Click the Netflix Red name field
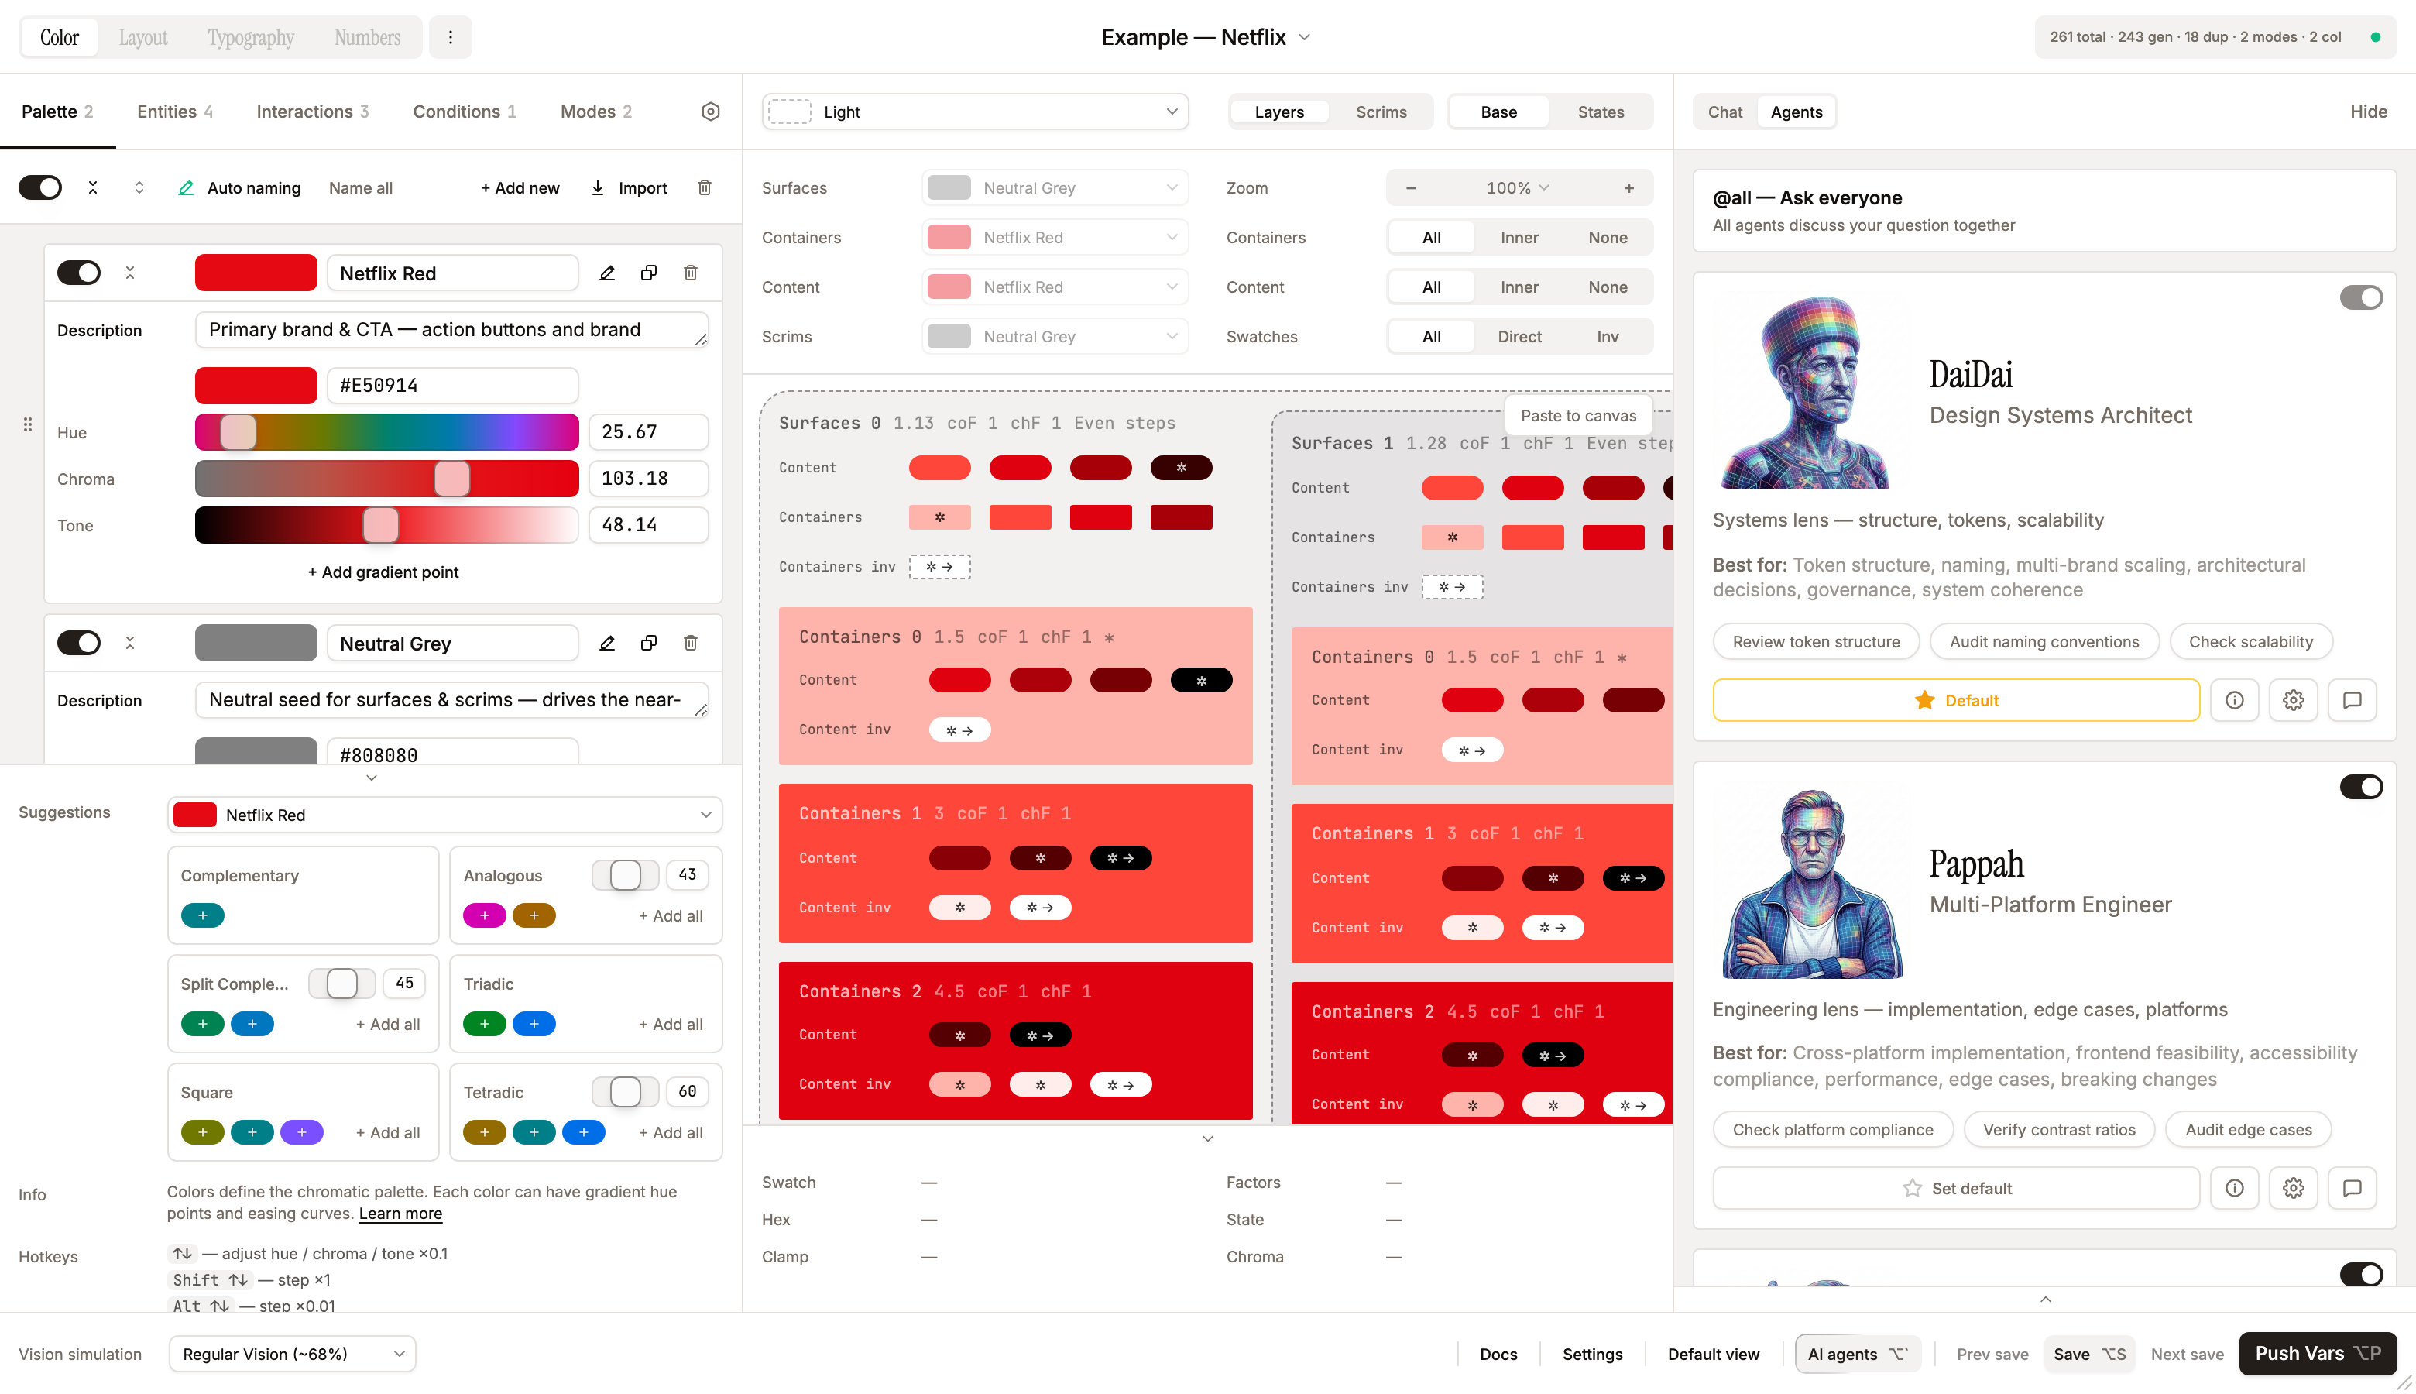The width and height of the screenshot is (2416, 1394). pos(453,273)
